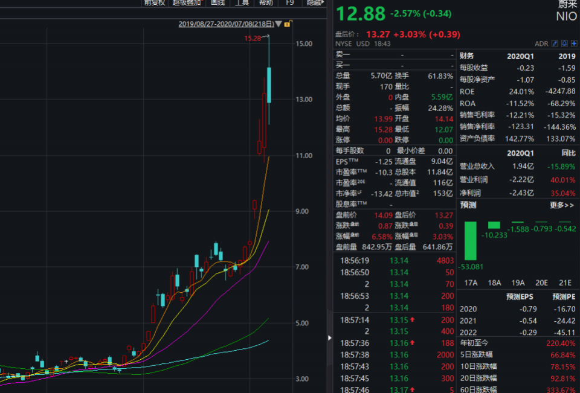Click the note/edit icon next to ADR
Screen dimensions: 580x393
point(555,43)
